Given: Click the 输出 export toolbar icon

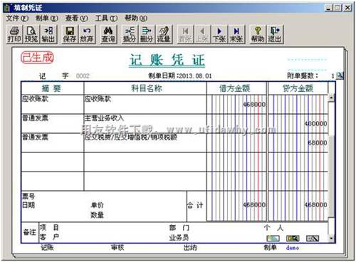Looking at the screenshot, I should (48, 34).
